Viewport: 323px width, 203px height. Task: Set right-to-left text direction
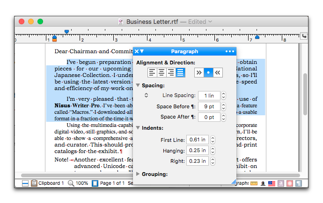(218, 72)
